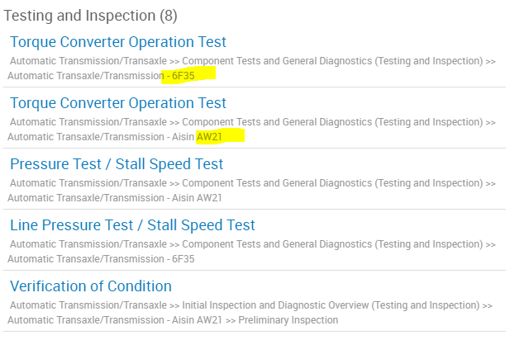510x340 pixels.
Task: Click the yellow-highlighted AW21 text
Action: pos(209,136)
